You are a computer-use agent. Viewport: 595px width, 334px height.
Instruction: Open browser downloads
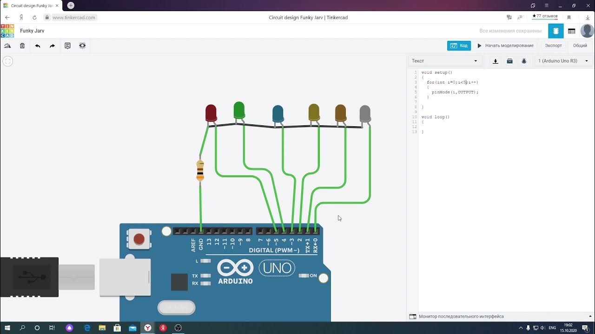pyautogui.click(x=588, y=18)
